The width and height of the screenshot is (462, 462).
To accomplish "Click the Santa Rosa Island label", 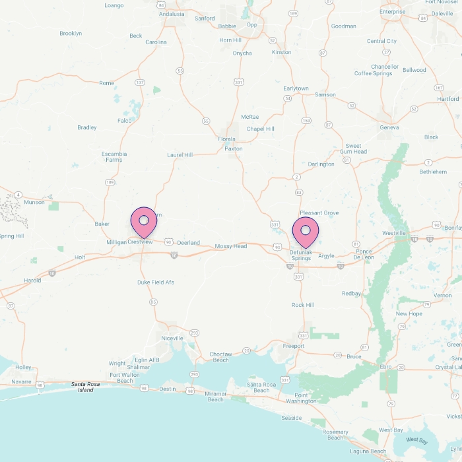I will click(85, 387).
